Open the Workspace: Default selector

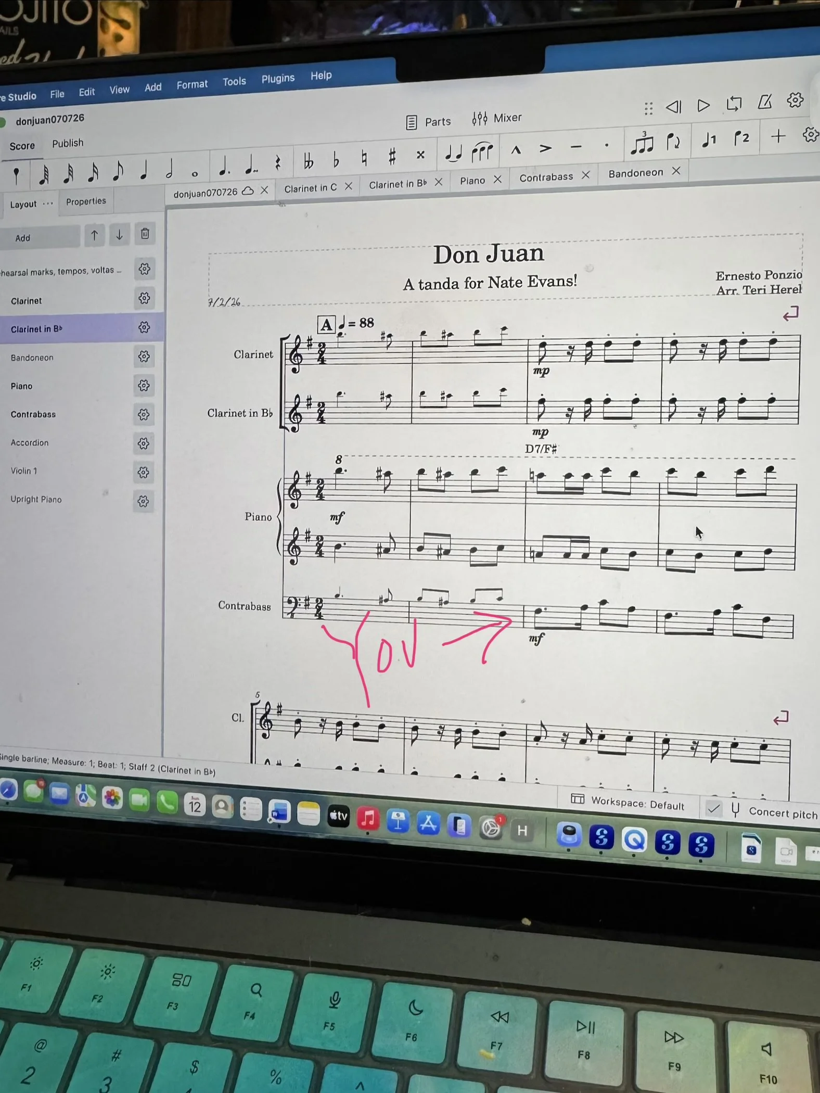click(627, 803)
